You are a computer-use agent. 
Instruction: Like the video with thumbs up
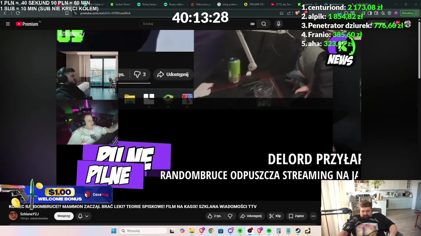tap(214, 216)
